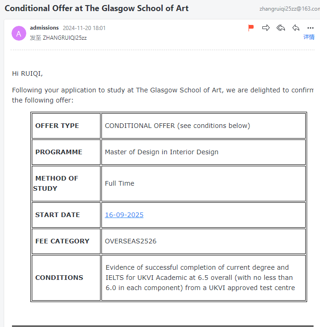Click the reply all double-arrow icon

281,28
